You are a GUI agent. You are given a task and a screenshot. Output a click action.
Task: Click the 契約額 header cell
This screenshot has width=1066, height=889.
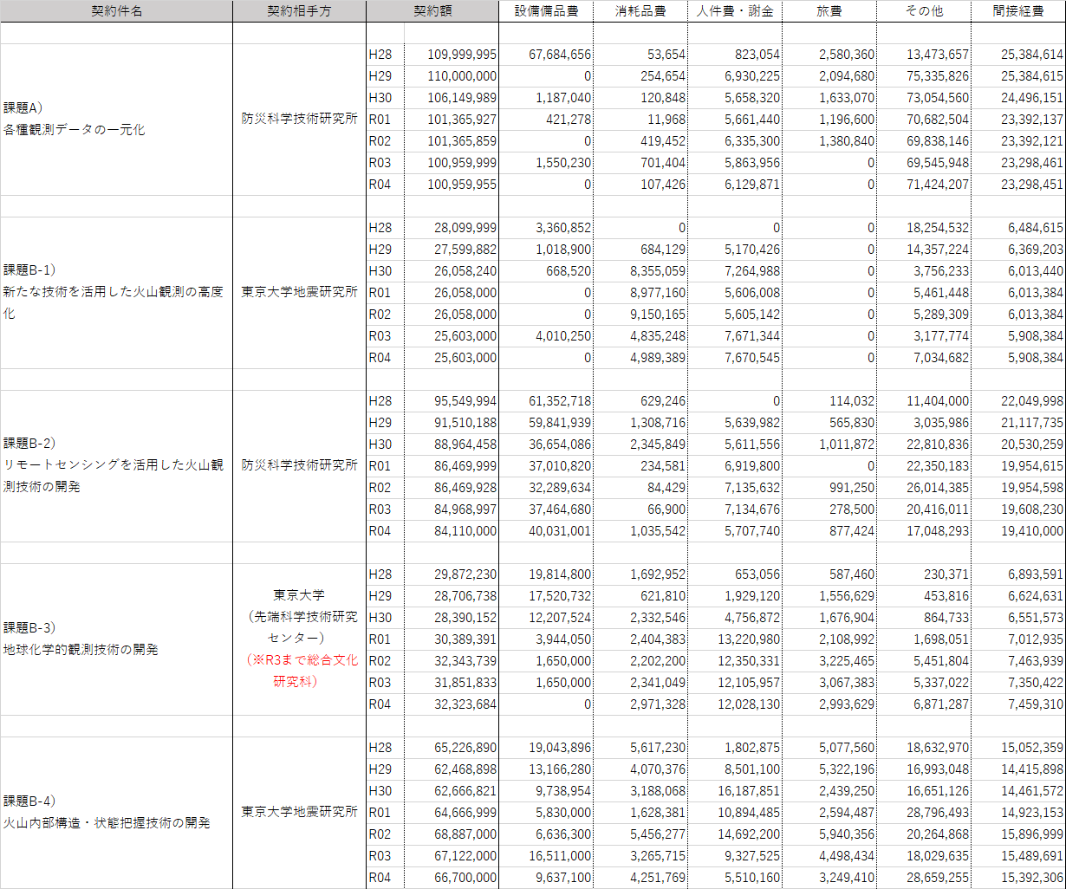tap(432, 11)
